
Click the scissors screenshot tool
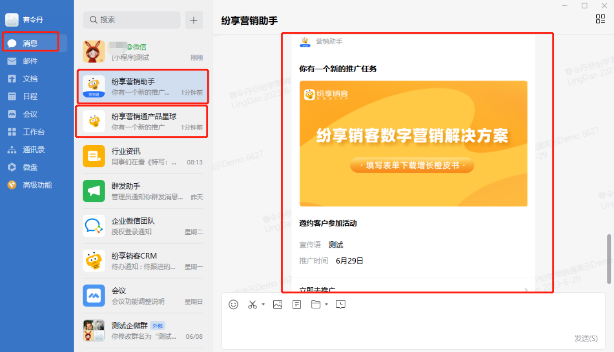(253, 305)
